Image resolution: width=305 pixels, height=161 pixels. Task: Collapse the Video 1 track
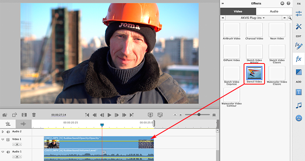pos(3,139)
